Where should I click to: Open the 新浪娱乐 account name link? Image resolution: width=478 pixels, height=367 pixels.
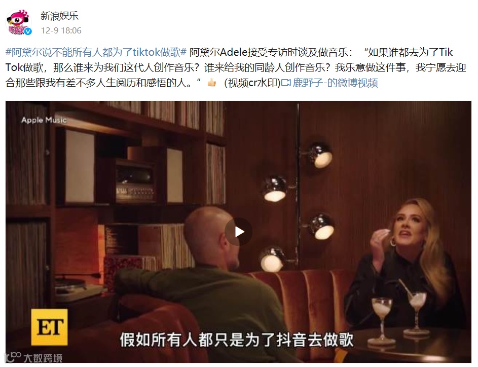pos(59,16)
